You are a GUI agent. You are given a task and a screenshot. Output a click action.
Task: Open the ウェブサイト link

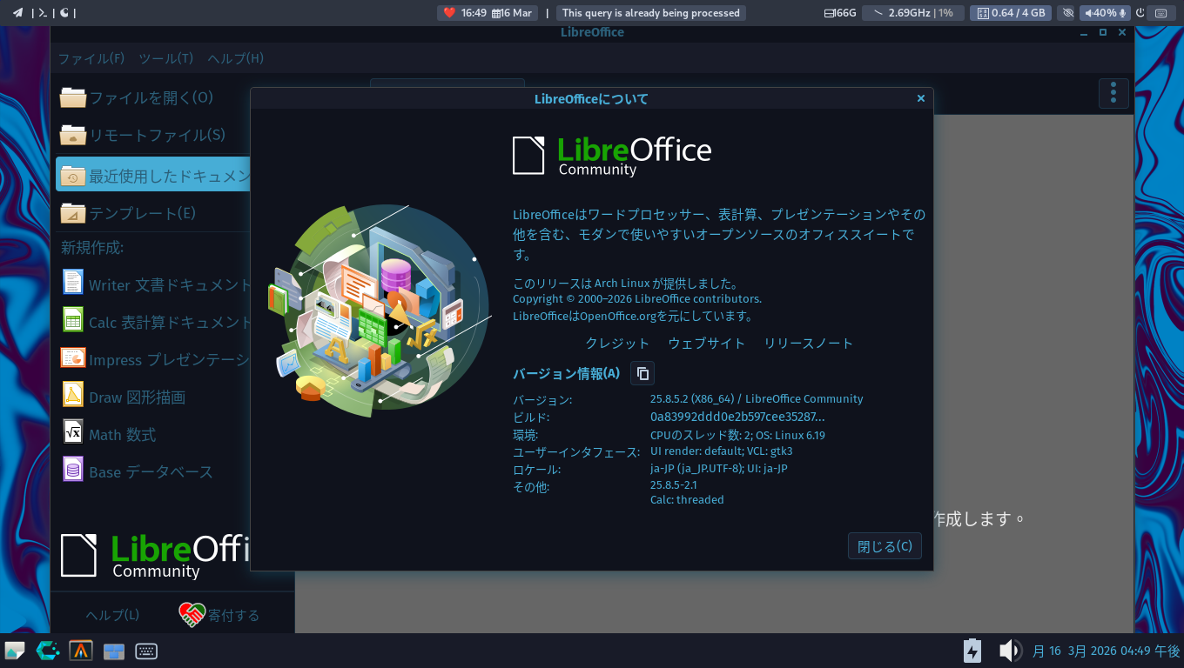click(x=706, y=344)
